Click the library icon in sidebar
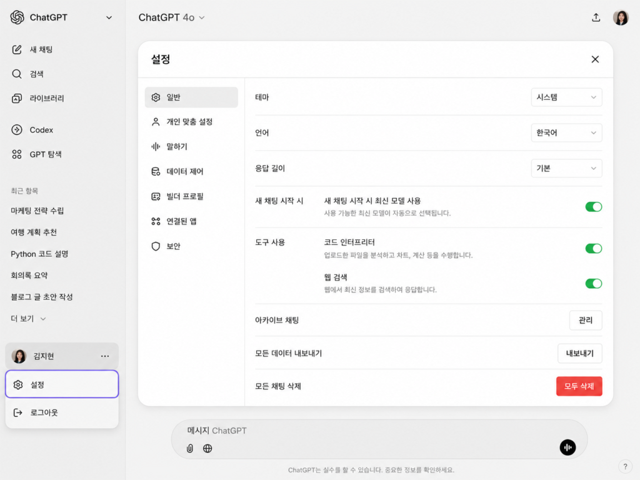Screen dimensions: 640x480 [17, 98]
